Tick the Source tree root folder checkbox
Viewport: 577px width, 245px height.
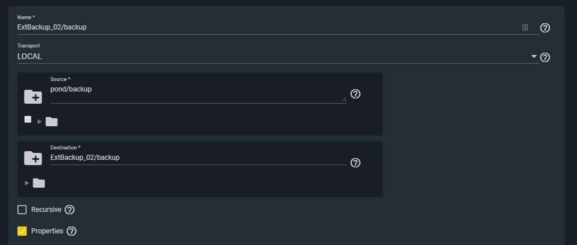coord(28,119)
